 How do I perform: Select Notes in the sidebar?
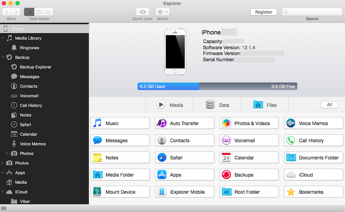tap(44, 115)
